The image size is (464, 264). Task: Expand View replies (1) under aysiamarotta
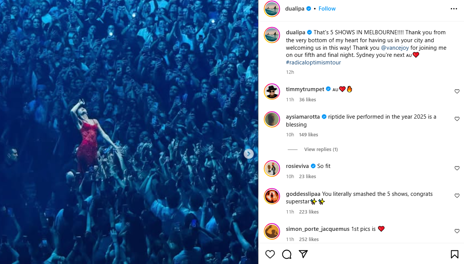point(321,150)
